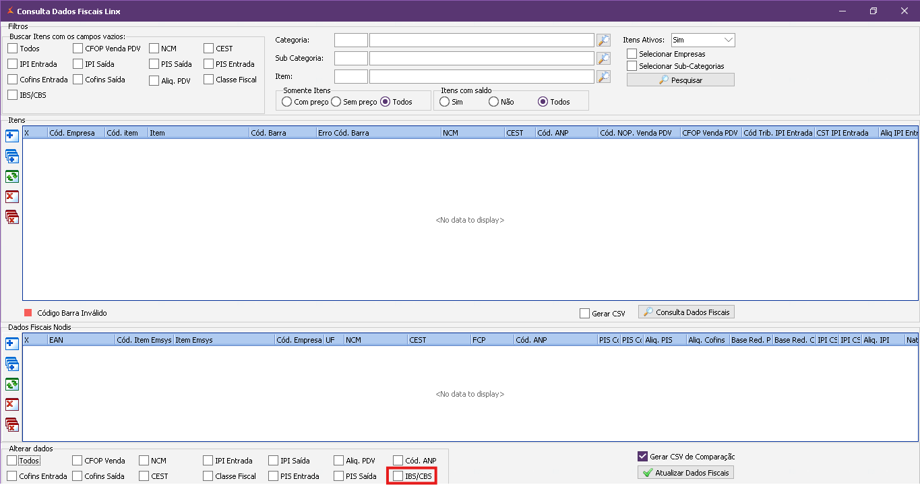Click add-record plus icon beside Itens grid
This screenshot has height=485, width=920.
[x=11, y=136]
